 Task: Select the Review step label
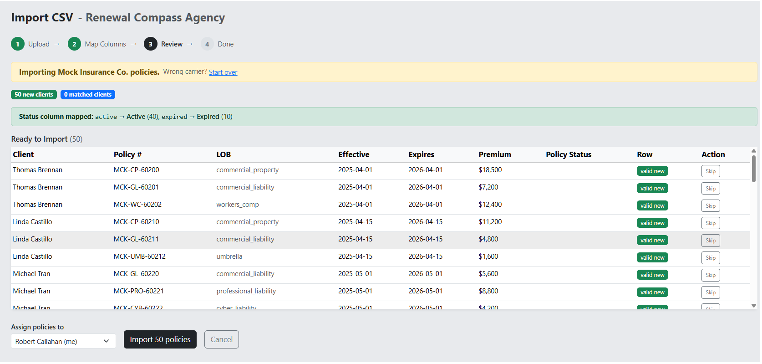(172, 44)
